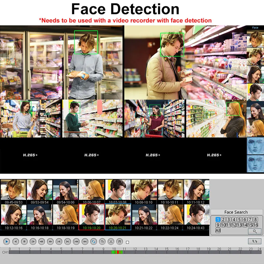This screenshot has width=264, height=264.
Task: Click the magnifier search button
Action: [x=255, y=231]
